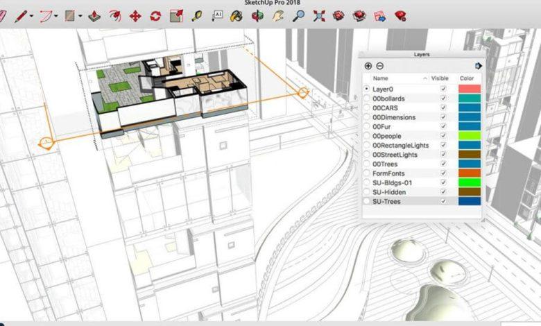Select the Offset tool

point(114,16)
